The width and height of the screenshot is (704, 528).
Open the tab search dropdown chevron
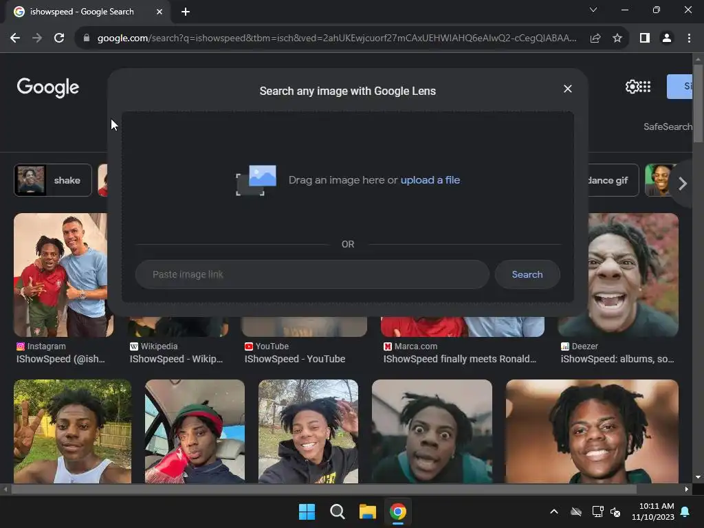593,10
